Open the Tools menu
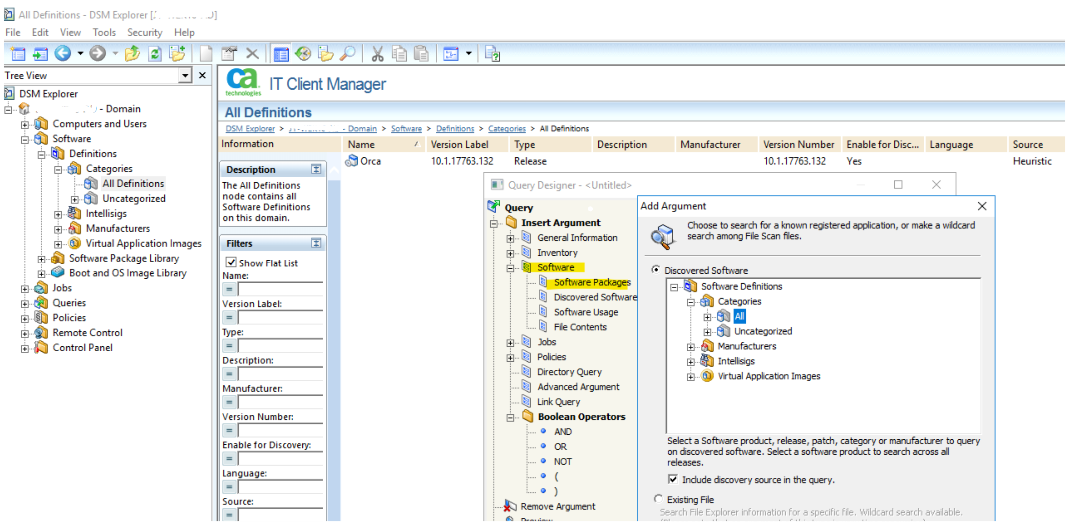 104,32
